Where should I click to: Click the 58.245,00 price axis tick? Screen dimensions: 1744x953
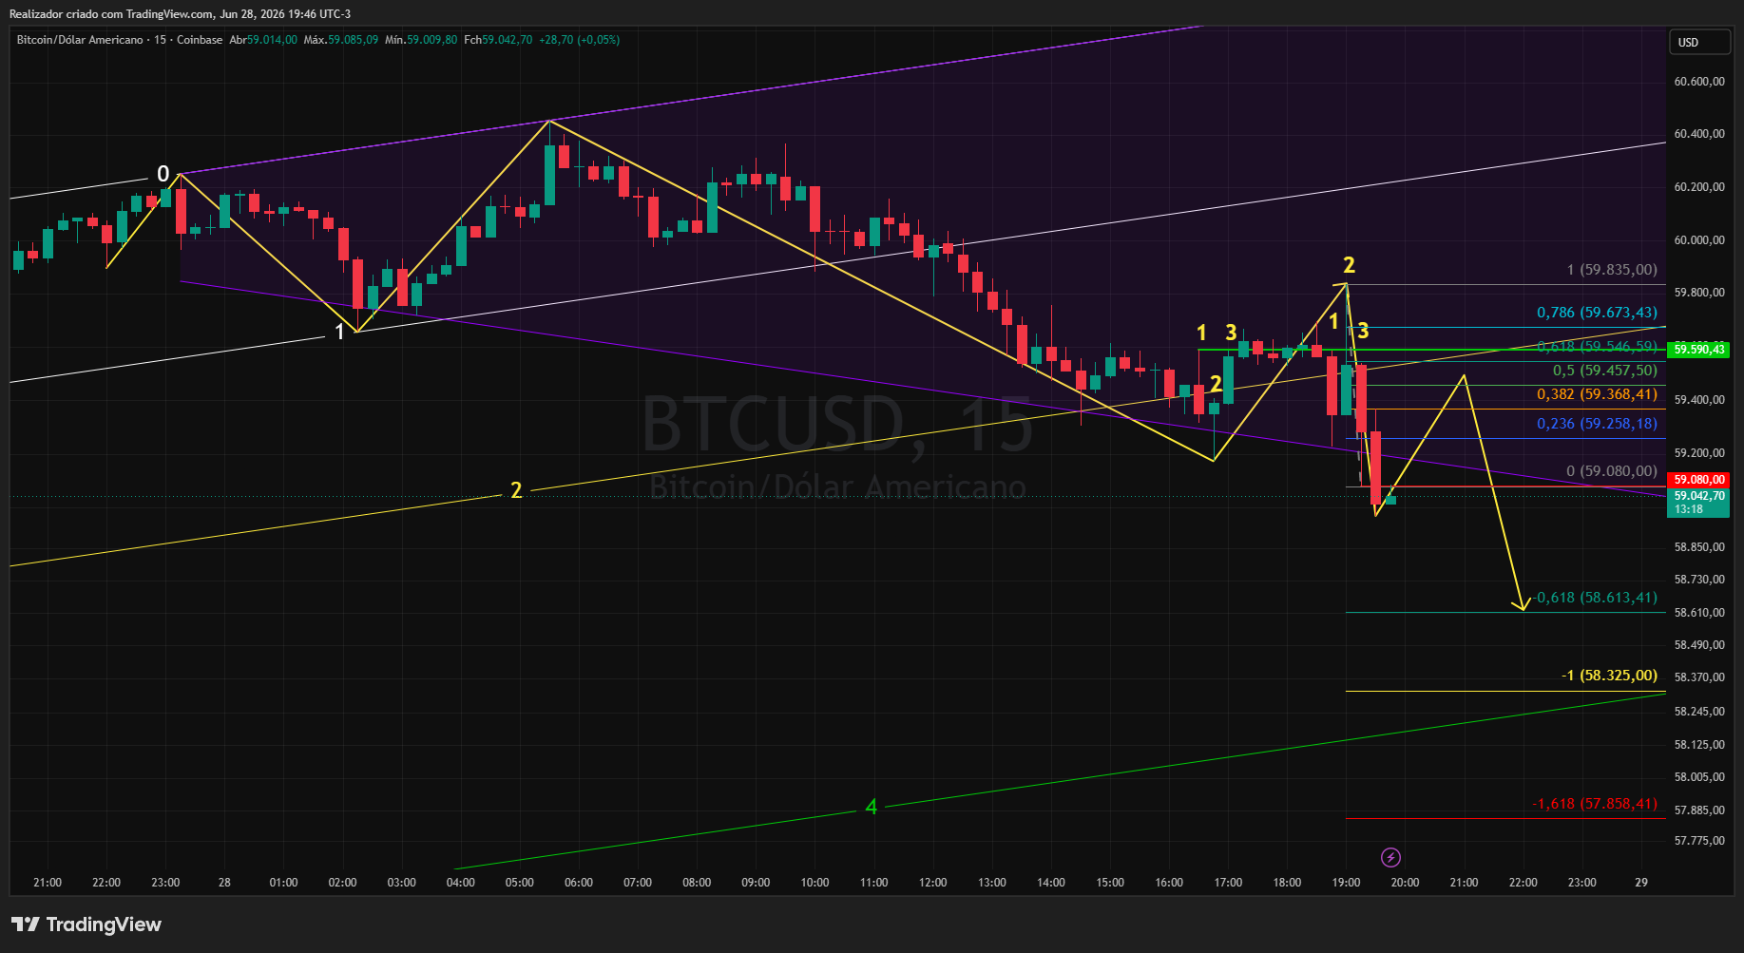pos(1699,712)
